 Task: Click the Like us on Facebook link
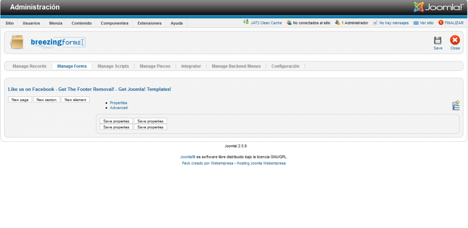[31, 89]
